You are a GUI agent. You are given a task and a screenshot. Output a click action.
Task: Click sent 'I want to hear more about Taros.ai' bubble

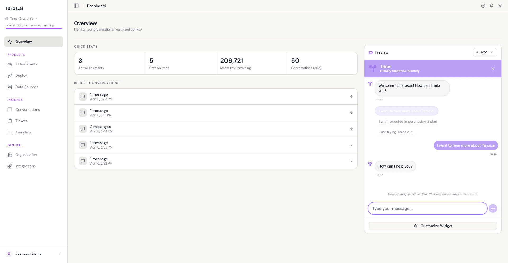pos(466,145)
